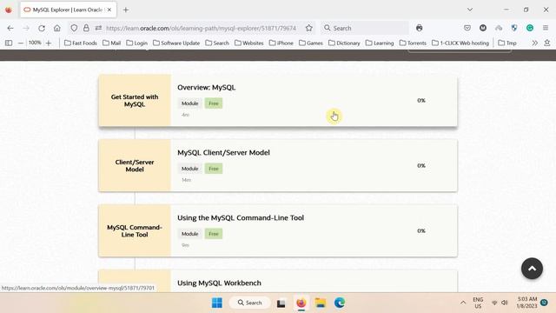Toggle the sidebar panel icon
Screen dimensions: 556x313
(9, 43)
